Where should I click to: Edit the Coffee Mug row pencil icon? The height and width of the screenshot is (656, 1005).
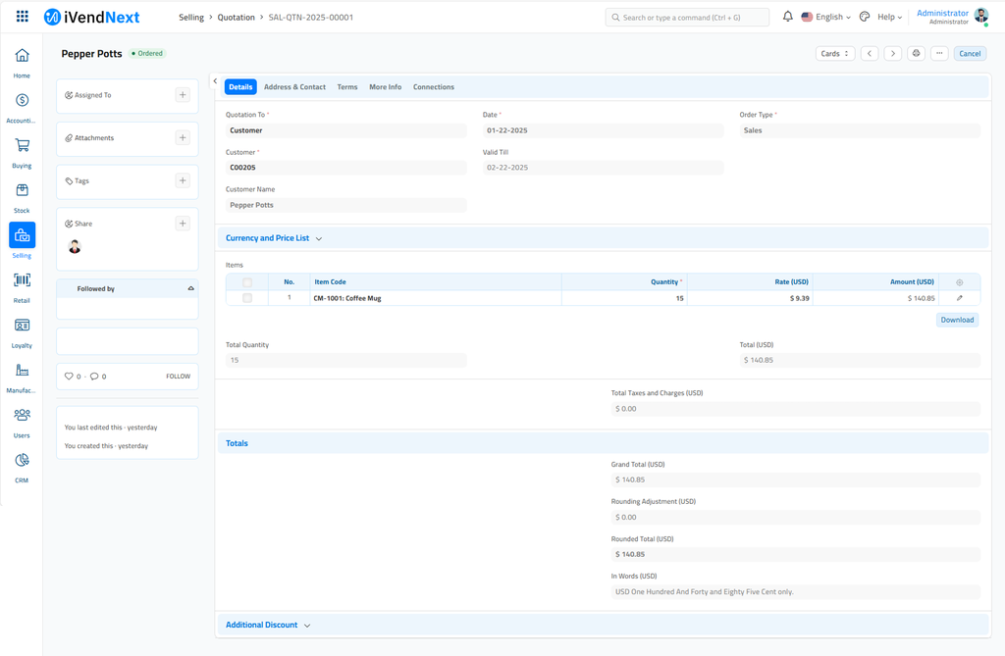coord(959,298)
